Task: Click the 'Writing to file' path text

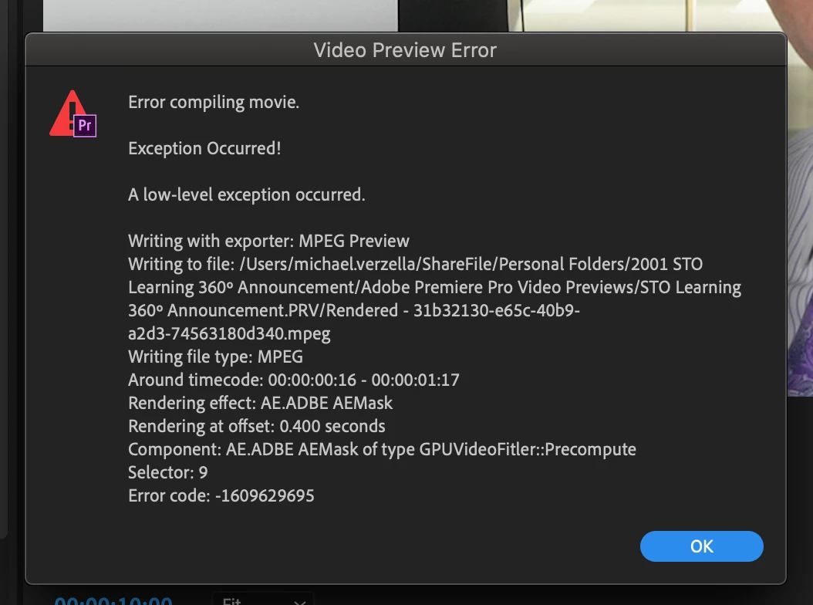Action: point(434,299)
